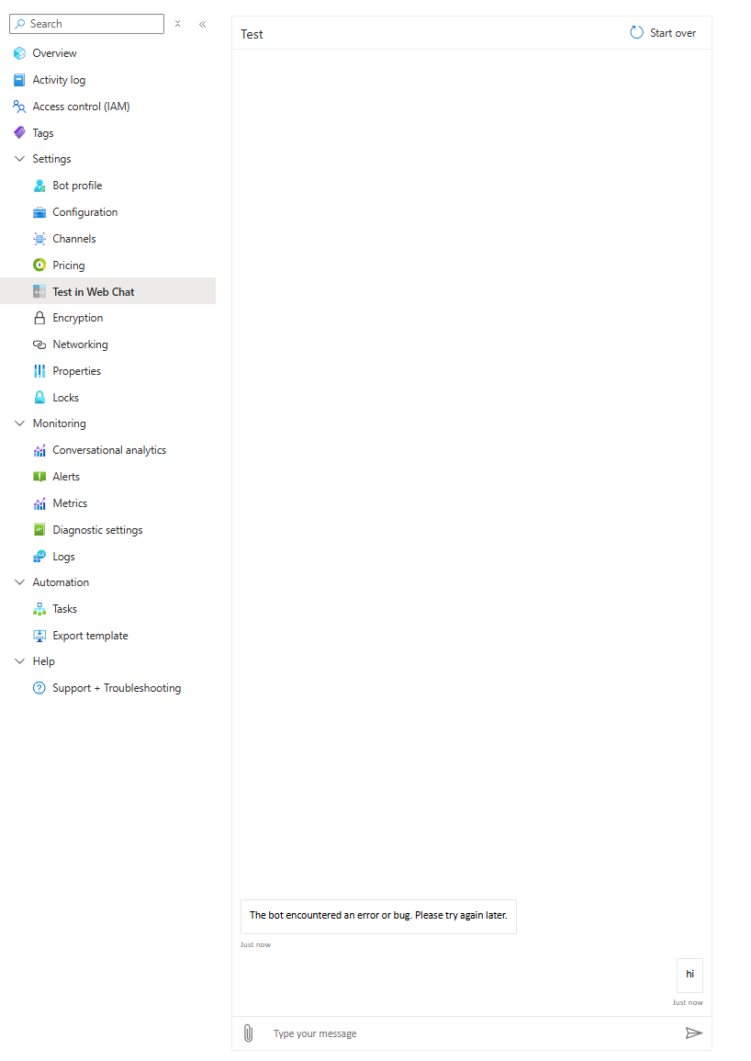Select the Metrics chart icon
The height and width of the screenshot is (1061, 751).
coord(39,502)
